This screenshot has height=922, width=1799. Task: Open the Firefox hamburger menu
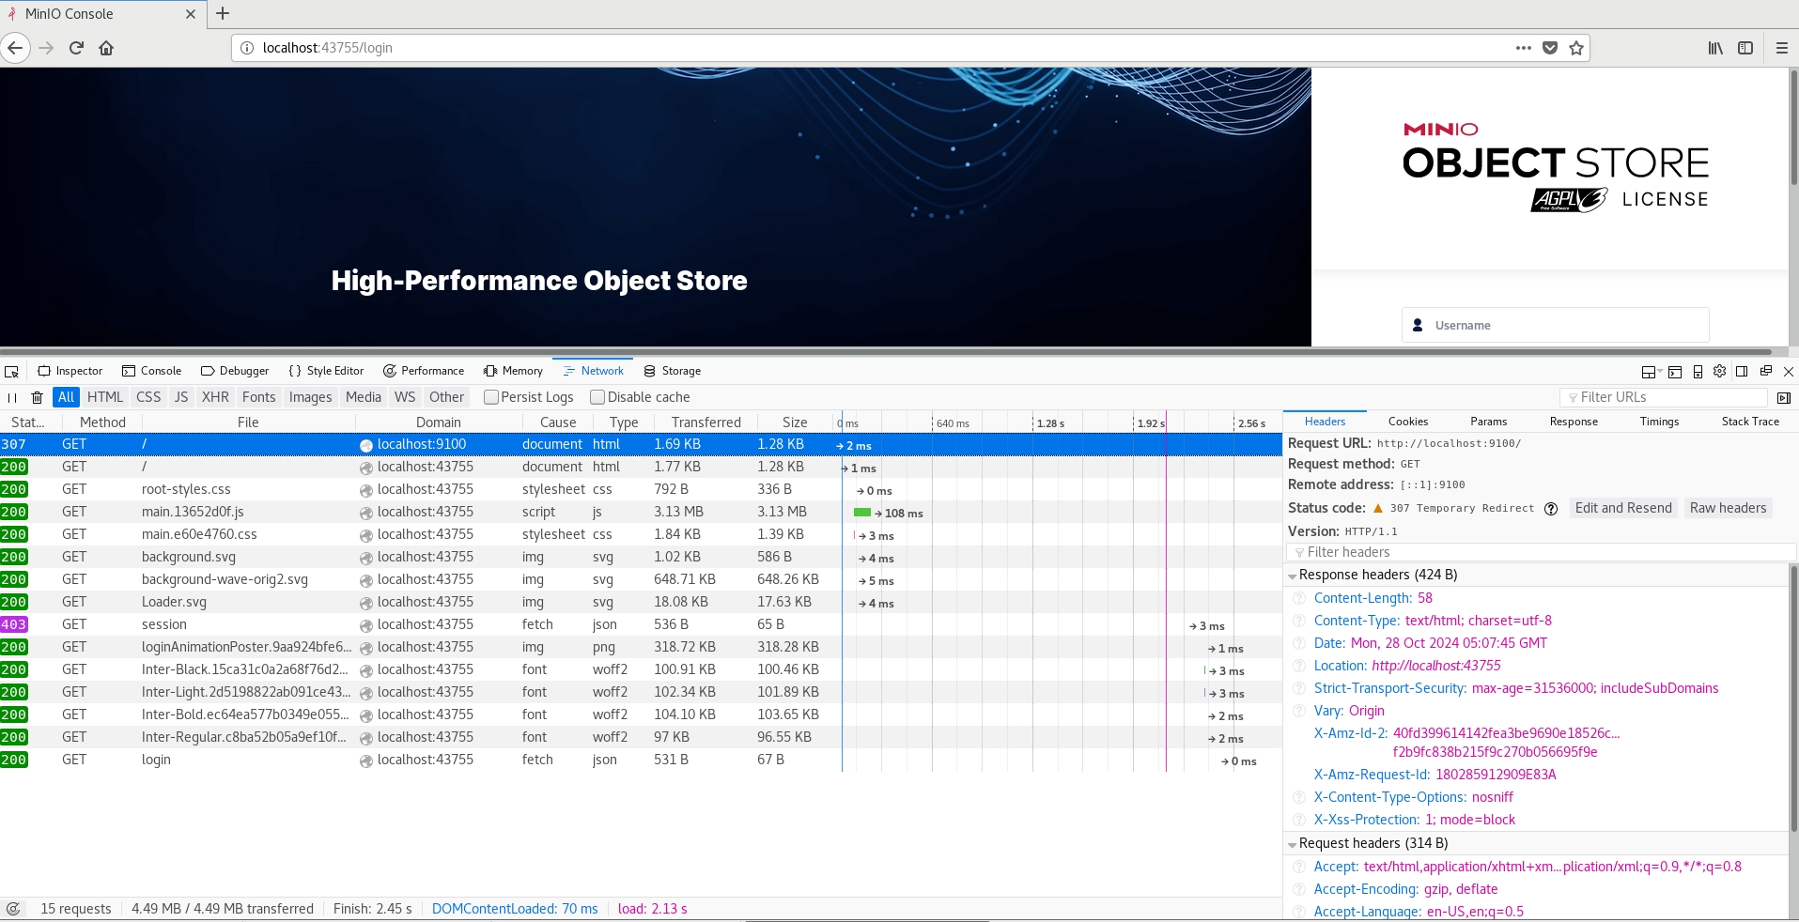(1781, 48)
